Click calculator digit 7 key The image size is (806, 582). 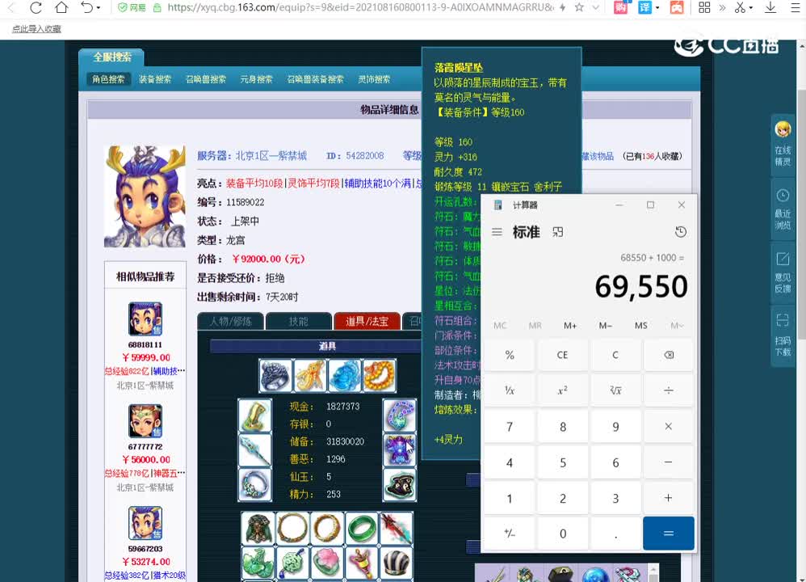(510, 427)
